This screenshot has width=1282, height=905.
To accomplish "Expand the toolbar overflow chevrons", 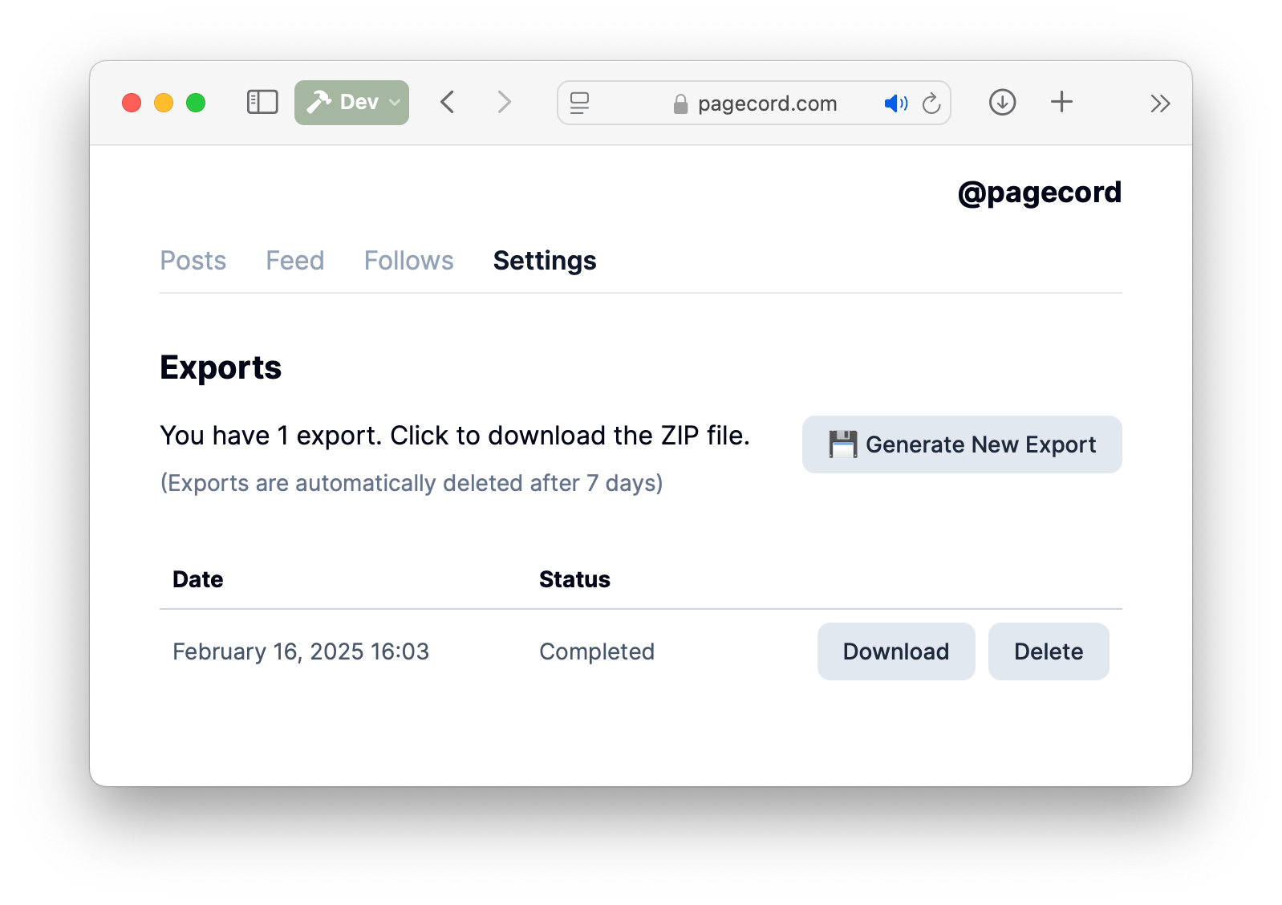I will tap(1159, 103).
